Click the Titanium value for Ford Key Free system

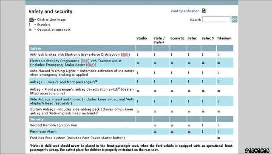[218, 138]
